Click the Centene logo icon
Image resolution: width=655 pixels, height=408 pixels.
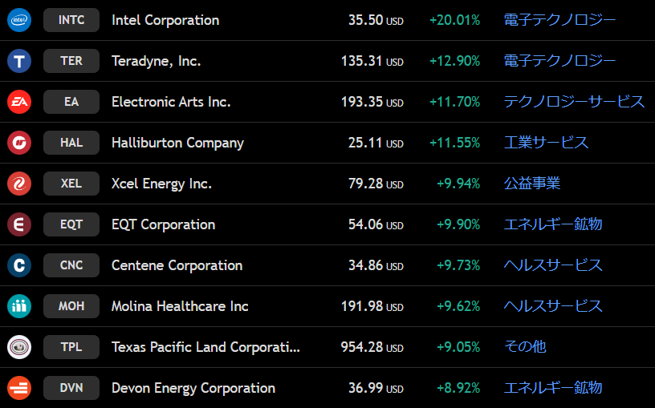(18, 265)
